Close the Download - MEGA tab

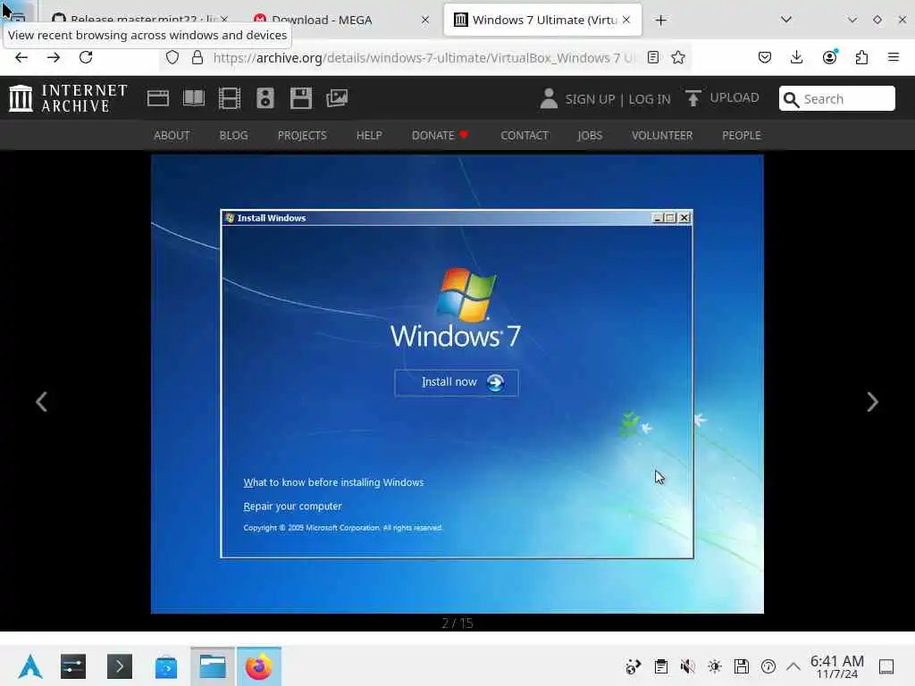pyautogui.click(x=424, y=20)
